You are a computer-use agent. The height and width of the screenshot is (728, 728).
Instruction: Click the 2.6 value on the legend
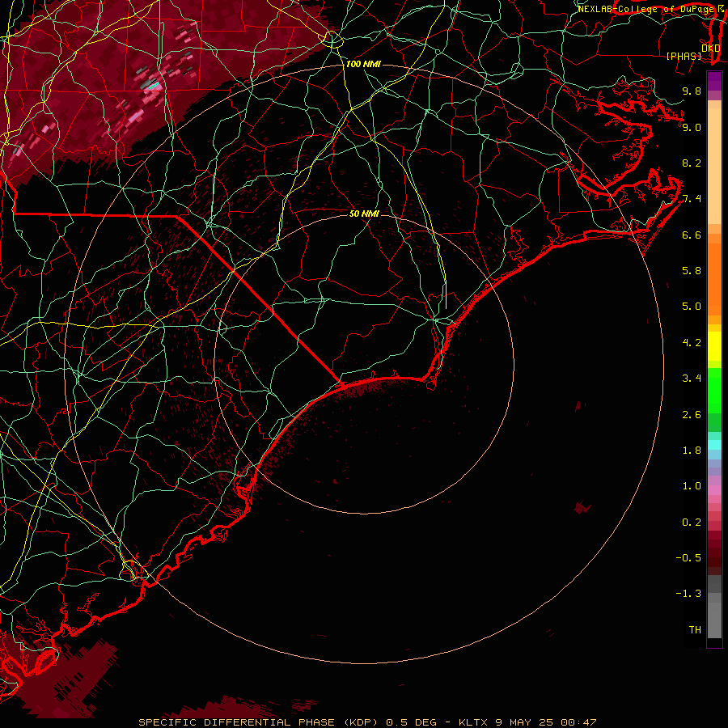coord(692,415)
